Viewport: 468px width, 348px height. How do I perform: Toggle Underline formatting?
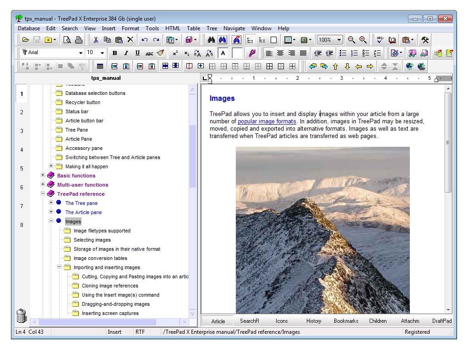pyautogui.click(x=137, y=53)
